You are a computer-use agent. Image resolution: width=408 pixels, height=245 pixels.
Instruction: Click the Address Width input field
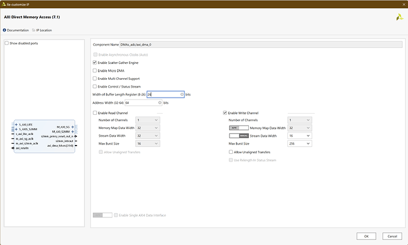pos(143,102)
